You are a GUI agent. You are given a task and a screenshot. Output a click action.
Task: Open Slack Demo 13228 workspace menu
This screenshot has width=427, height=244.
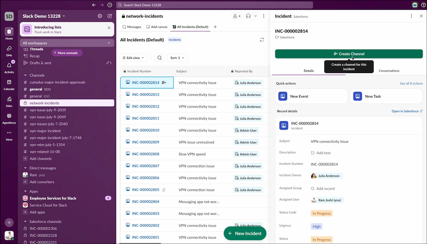pos(44,16)
